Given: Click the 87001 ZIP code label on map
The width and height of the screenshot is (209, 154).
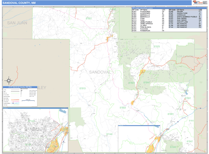Looking at the screenshot, I should [x=170, y=114].
